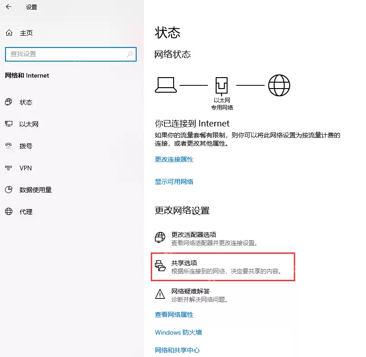Select the 网络和 Internet heading section

pos(27,75)
